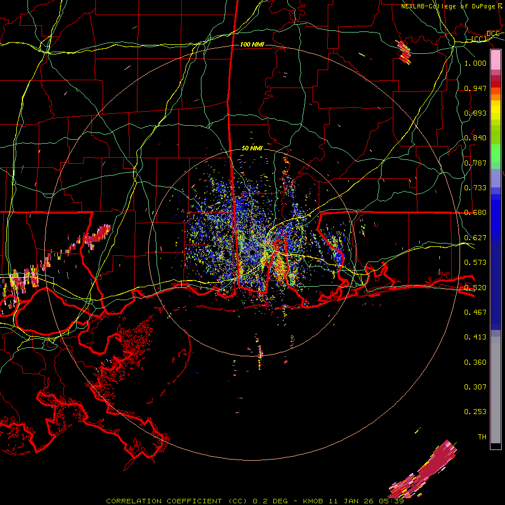Click the 50 NMI range ring label
The image size is (505, 505).
(252, 148)
